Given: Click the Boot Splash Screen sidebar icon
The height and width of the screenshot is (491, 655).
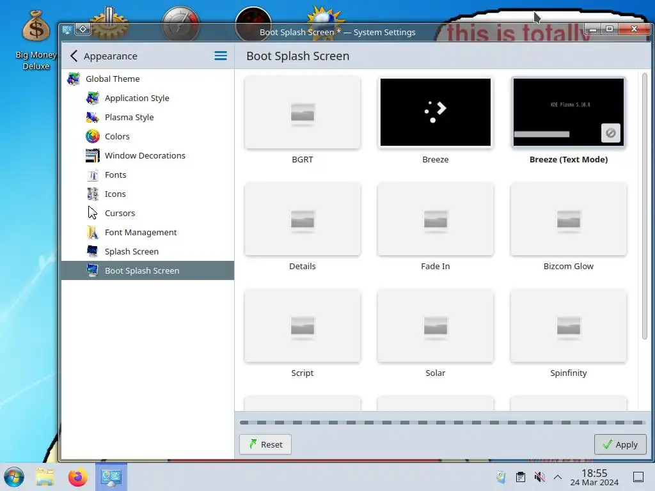Looking at the screenshot, I should click(x=93, y=270).
